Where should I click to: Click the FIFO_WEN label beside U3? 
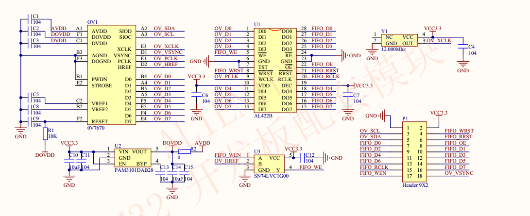[228, 155]
